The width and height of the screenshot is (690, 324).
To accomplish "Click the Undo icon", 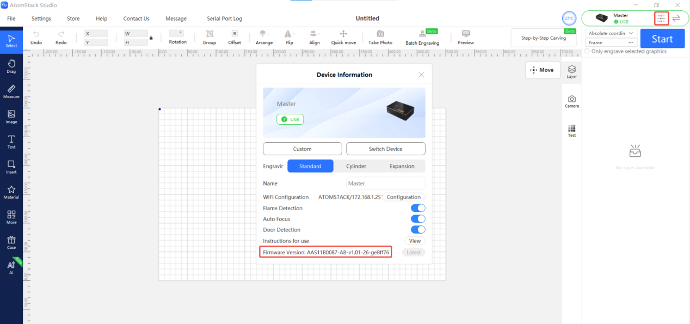I will point(36,34).
